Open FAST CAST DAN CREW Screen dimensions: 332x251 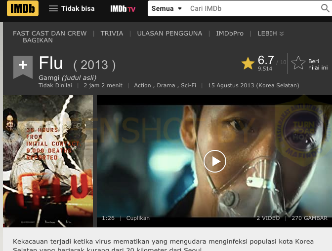(x=50, y=34)
